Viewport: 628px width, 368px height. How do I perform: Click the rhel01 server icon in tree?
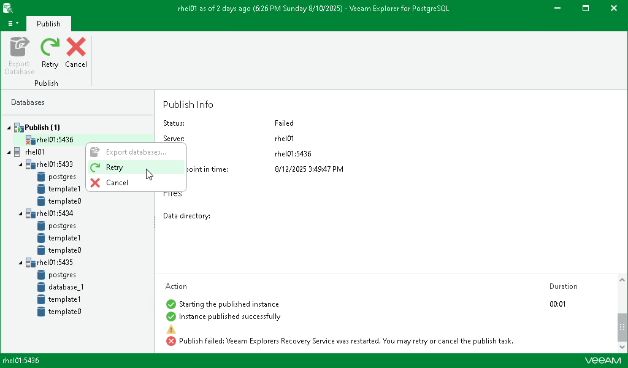click(x=17, y=152)
